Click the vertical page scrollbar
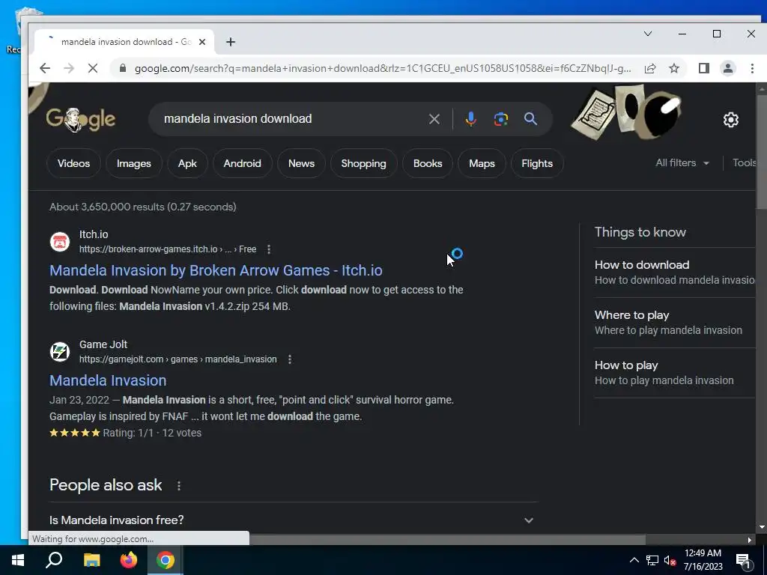The image size is (767, 575). pyautogui.click(x=761, y=151)
